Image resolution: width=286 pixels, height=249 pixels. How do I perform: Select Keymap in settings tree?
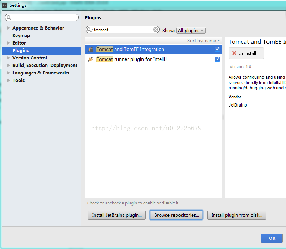(x=21, y=35)
